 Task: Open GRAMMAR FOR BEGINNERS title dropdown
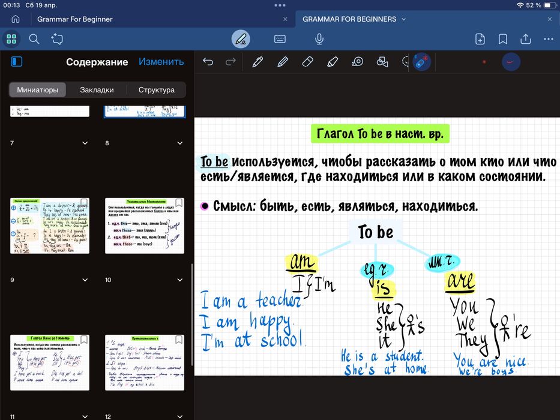coord(404,19)
